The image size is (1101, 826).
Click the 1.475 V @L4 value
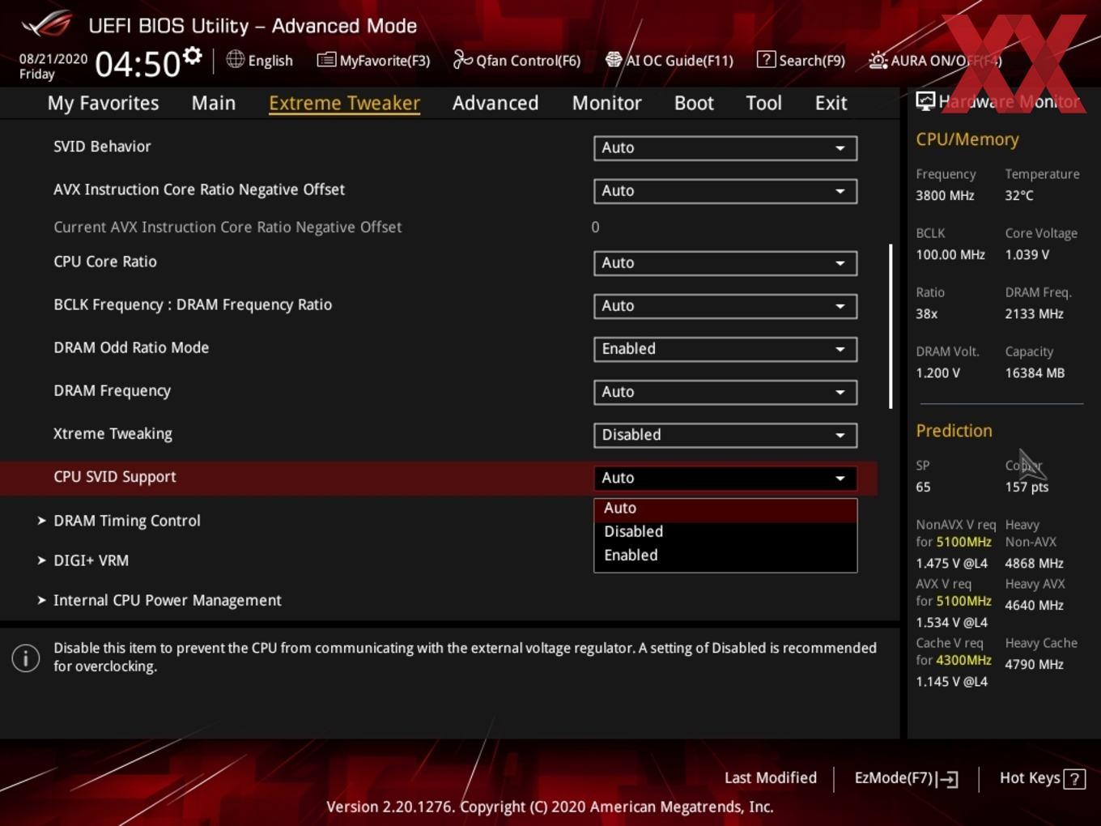tap(952, 563)
